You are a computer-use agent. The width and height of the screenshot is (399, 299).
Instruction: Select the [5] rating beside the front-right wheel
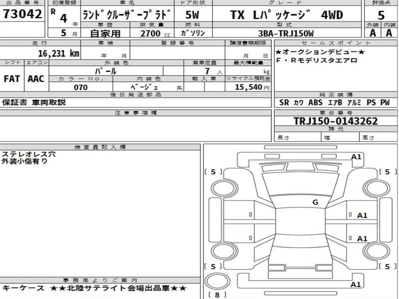coord(388,172)
